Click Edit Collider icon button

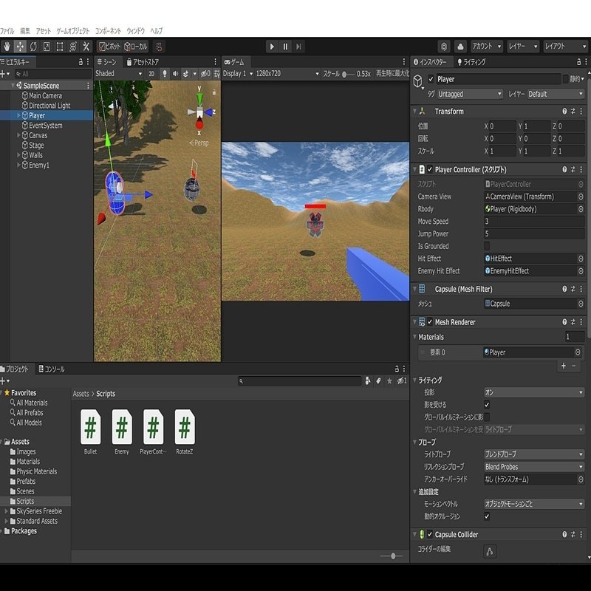pyautogui.click(x=490, y=551)
